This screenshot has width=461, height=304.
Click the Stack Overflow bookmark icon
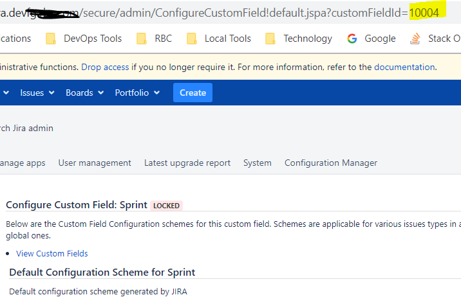[x=415, y=39]
